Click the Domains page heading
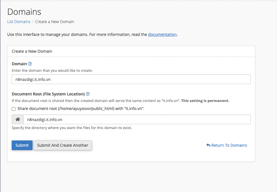 [24, 12]
